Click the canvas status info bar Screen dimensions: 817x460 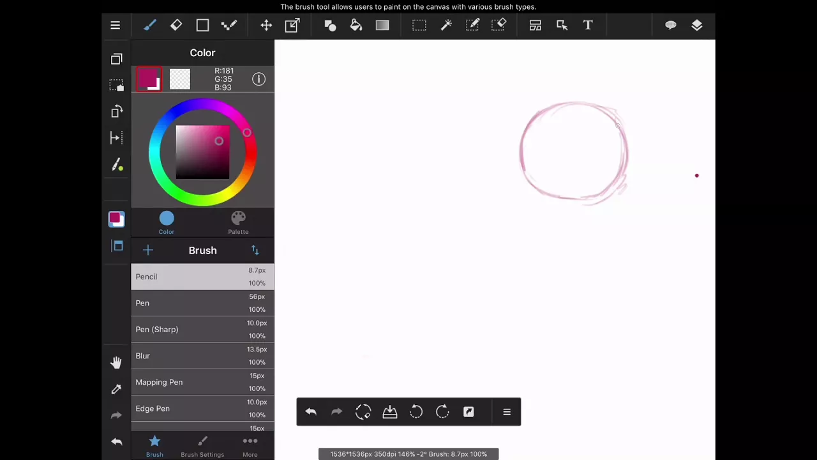pyautogui.click(x=408, y=454)
